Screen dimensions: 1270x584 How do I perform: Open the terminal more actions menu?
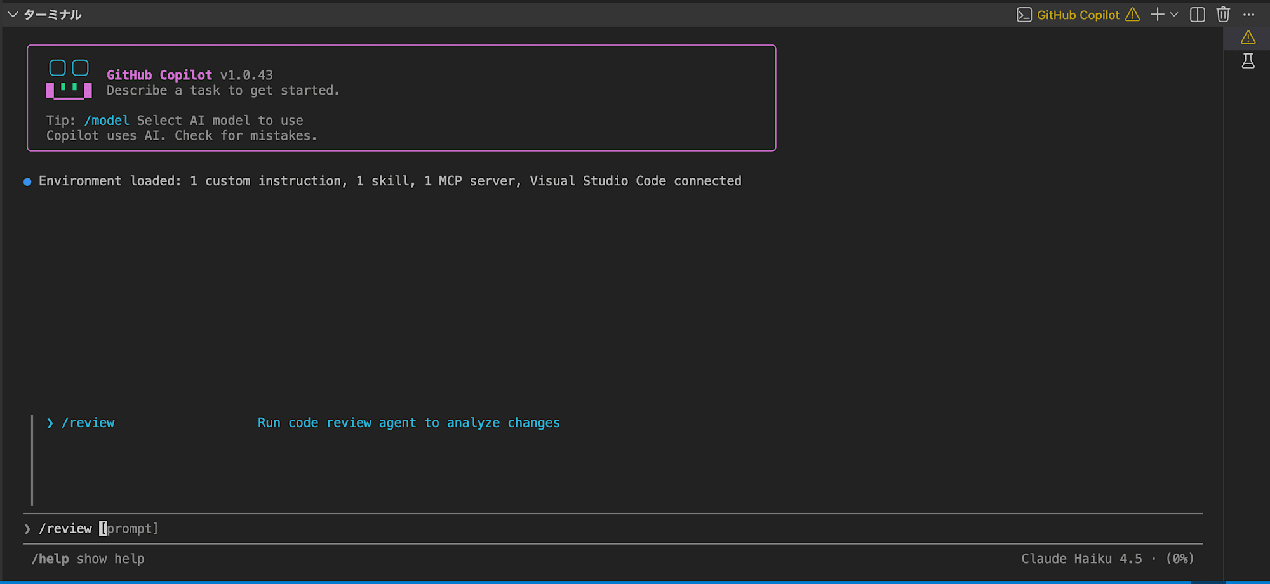click(x=1248, y=15)
